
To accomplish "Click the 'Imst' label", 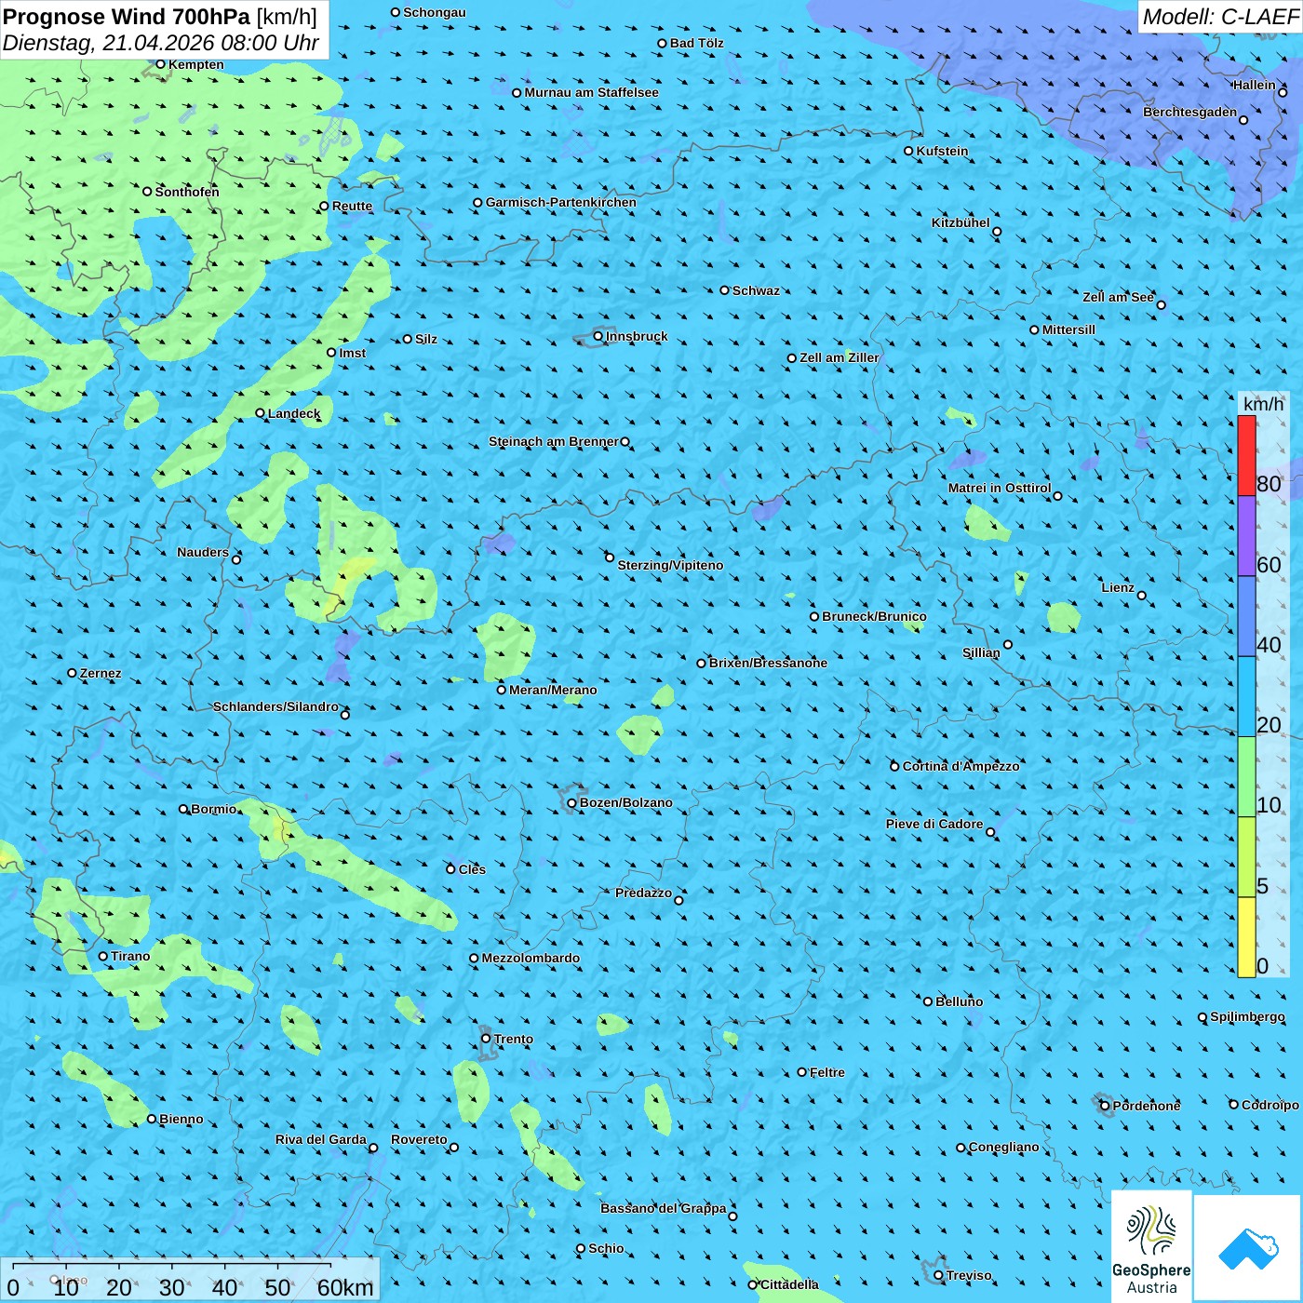I will (353, 353).
